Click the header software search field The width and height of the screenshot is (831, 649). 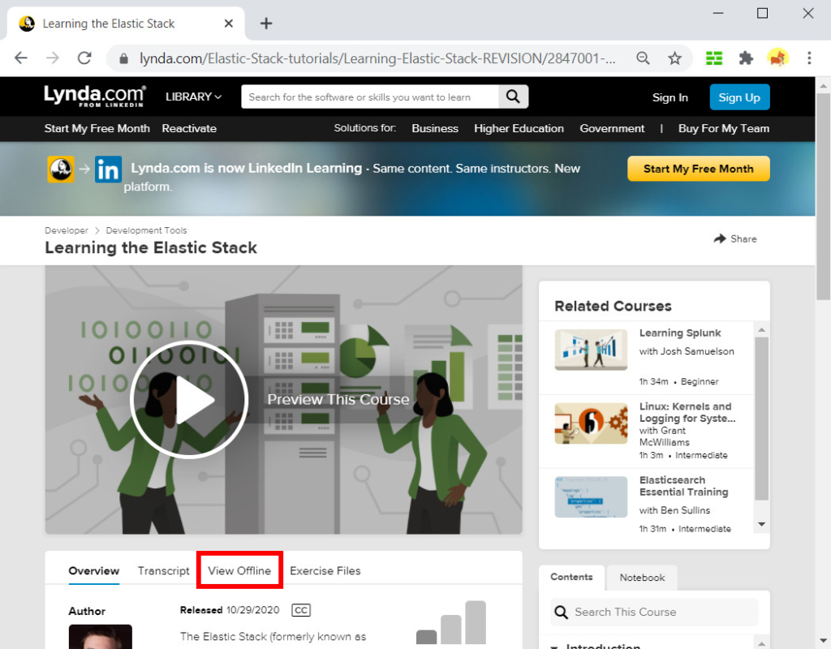(370, 97)
